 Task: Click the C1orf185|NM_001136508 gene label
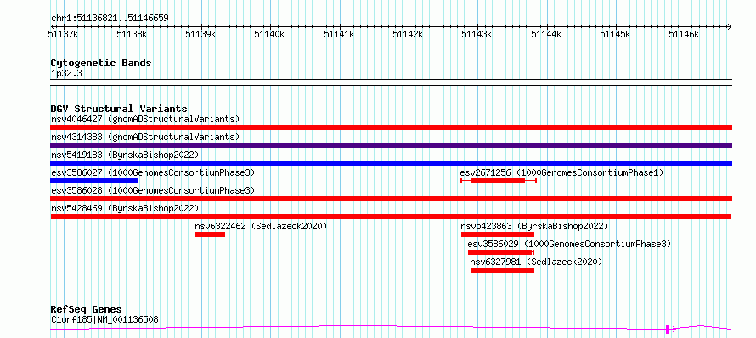(104, 319)
